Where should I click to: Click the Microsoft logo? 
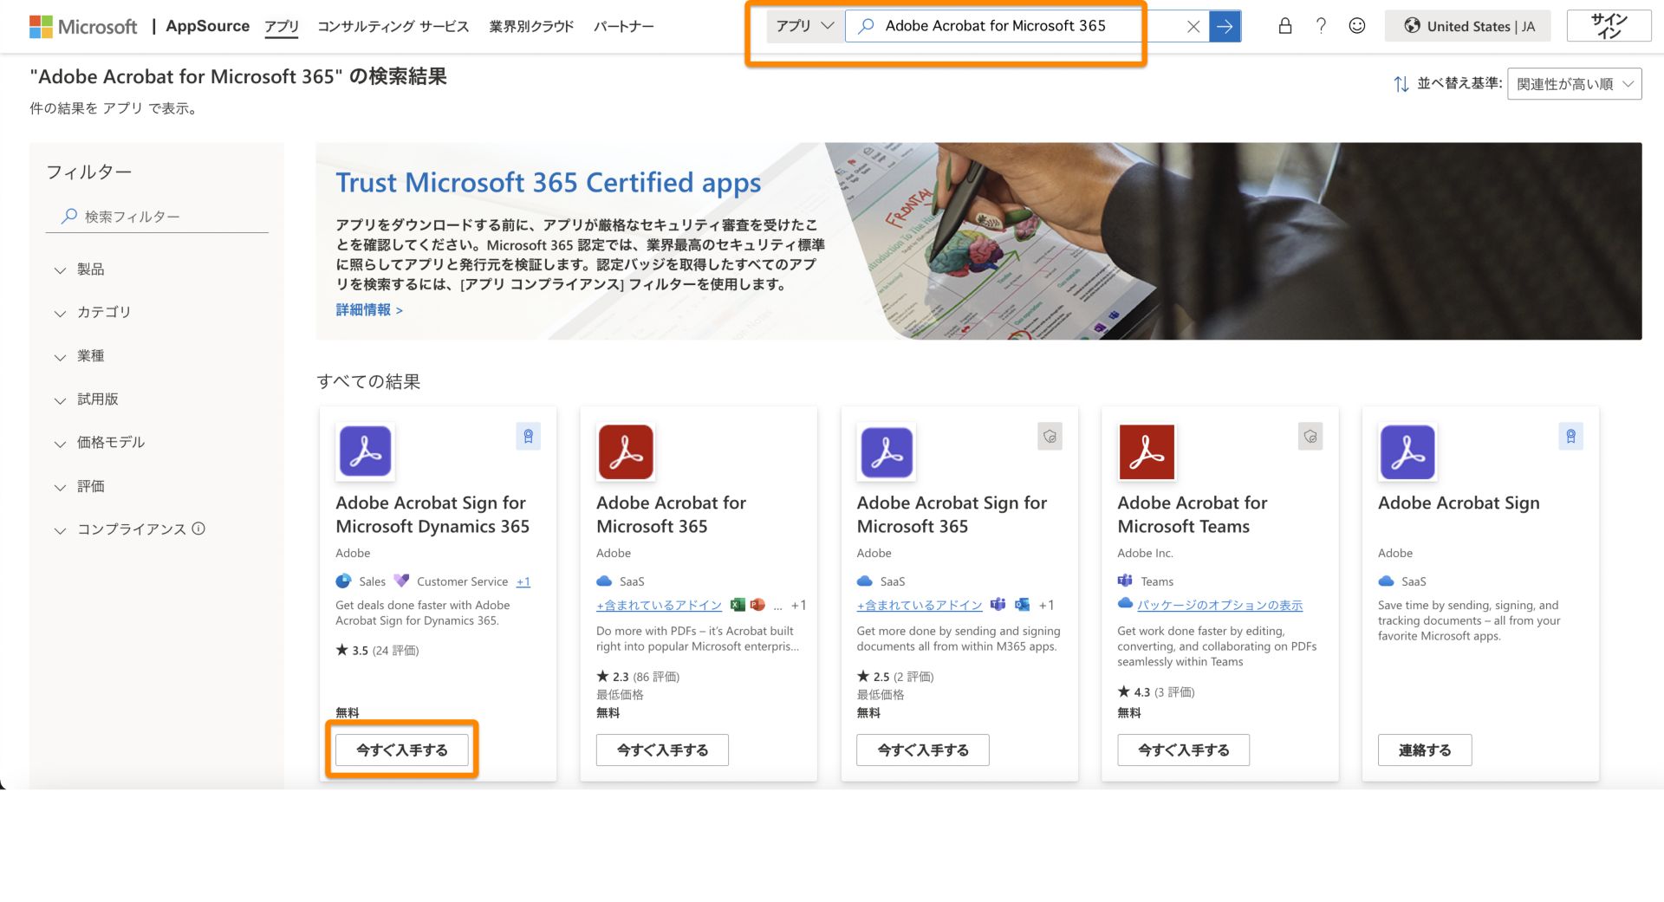[x=83, y=26]
